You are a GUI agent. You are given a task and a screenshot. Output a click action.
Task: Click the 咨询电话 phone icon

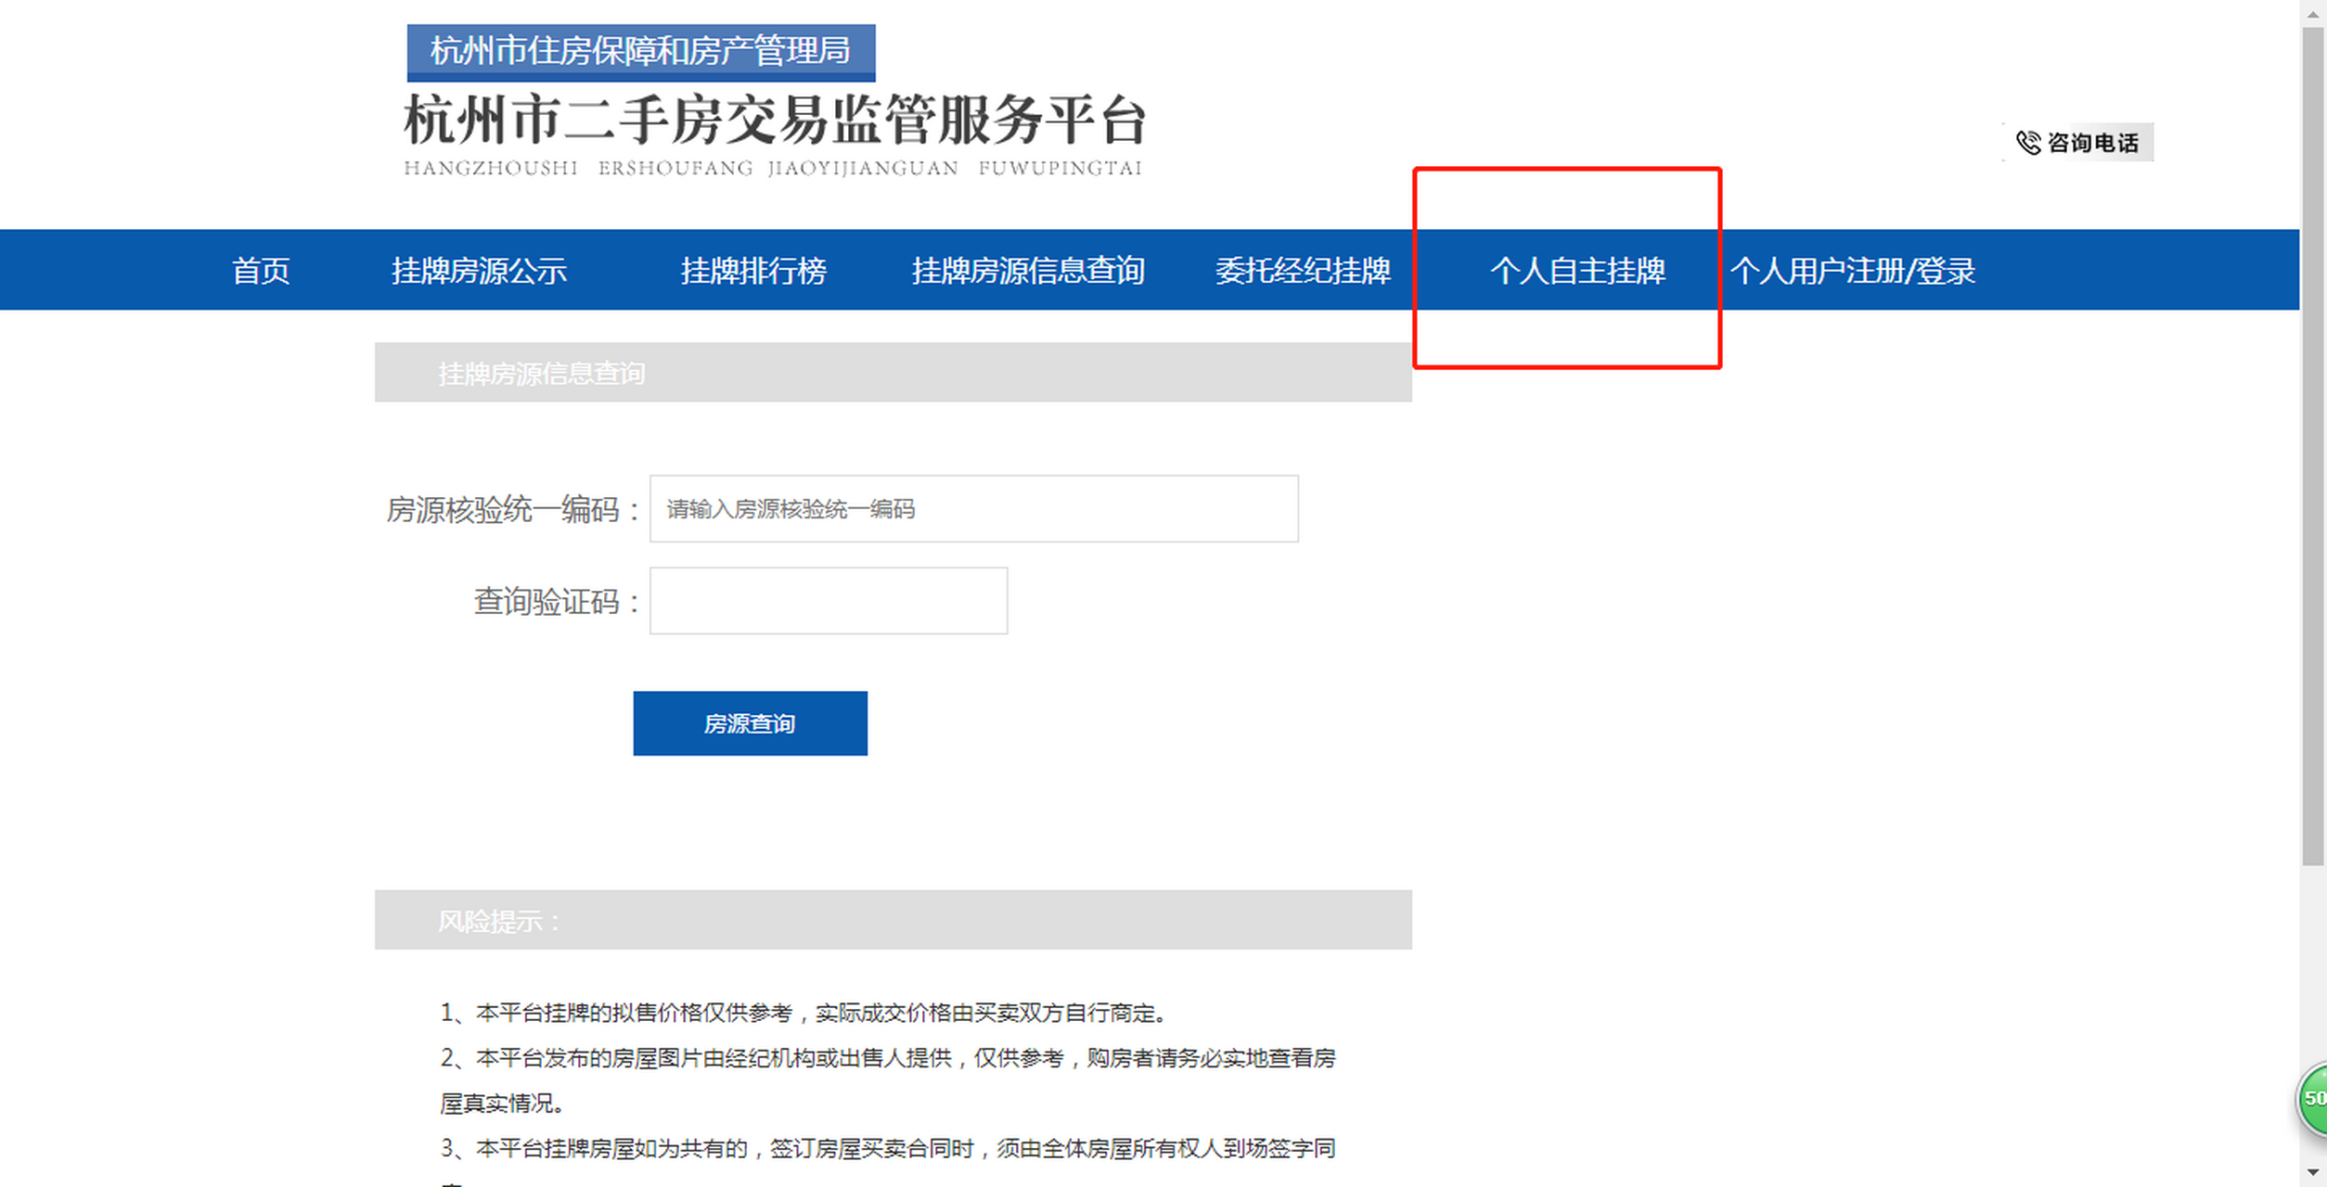(2028, 143)
